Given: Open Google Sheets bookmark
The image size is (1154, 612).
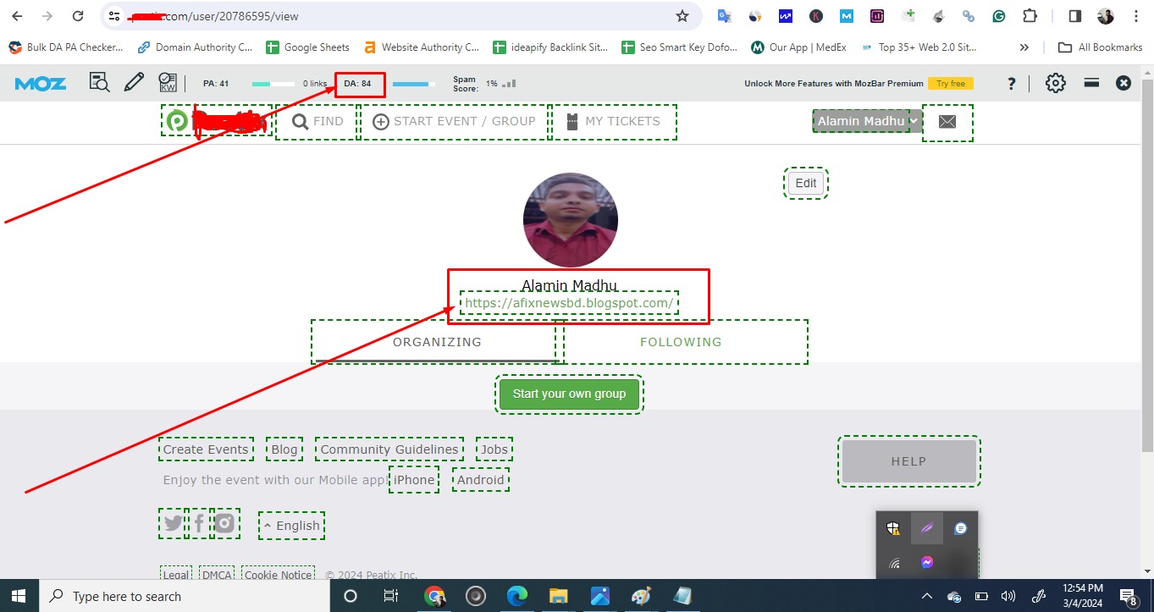Looking at the screenshot, I should click(x=307, y=47).
